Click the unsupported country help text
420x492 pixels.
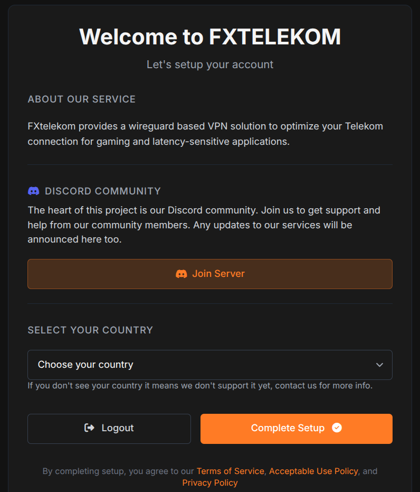[x=200, y=385]
